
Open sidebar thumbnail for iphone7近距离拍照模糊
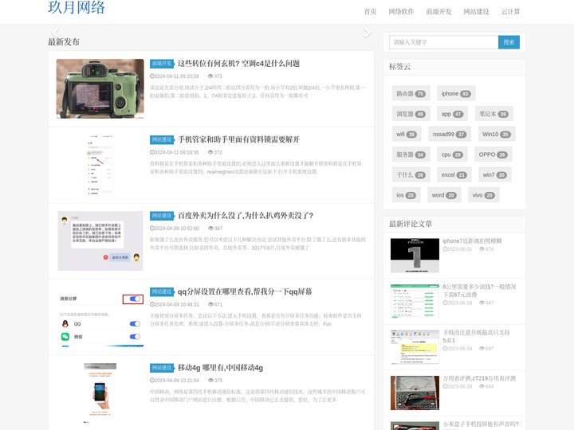coord(415,256)
